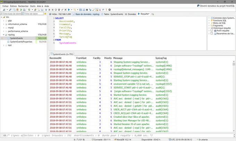Click the HeidiSQL donate PayPal icon
The image size is (236, 141).
(198, 6)
